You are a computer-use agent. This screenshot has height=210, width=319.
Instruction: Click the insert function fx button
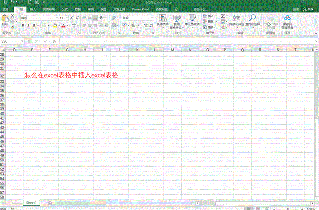tap(54, 41)
